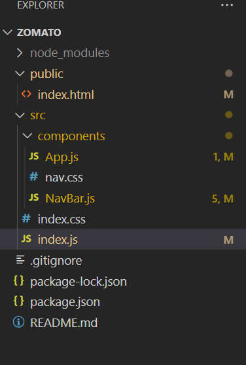
Task: Click the modified dot on components folder
Action: tap(229, 136)
